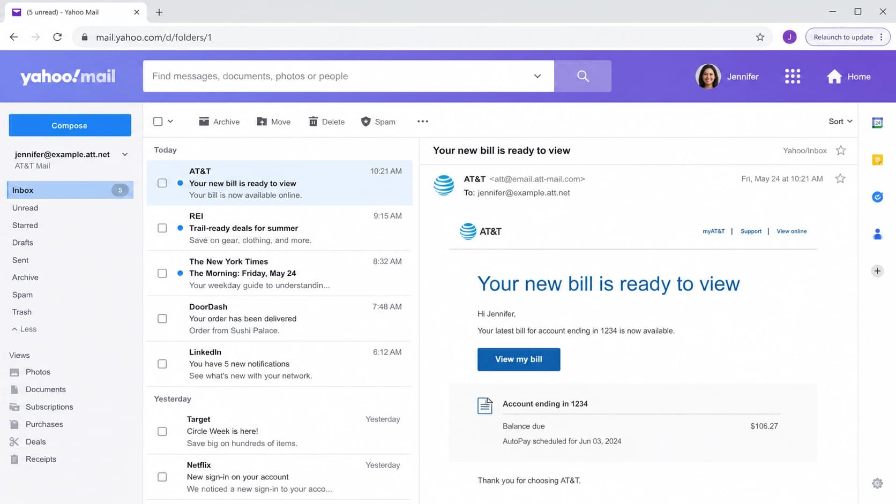Check The New York Times email checkbox
The height and width of the screenshot is (504, 896).
coord(162,273)
